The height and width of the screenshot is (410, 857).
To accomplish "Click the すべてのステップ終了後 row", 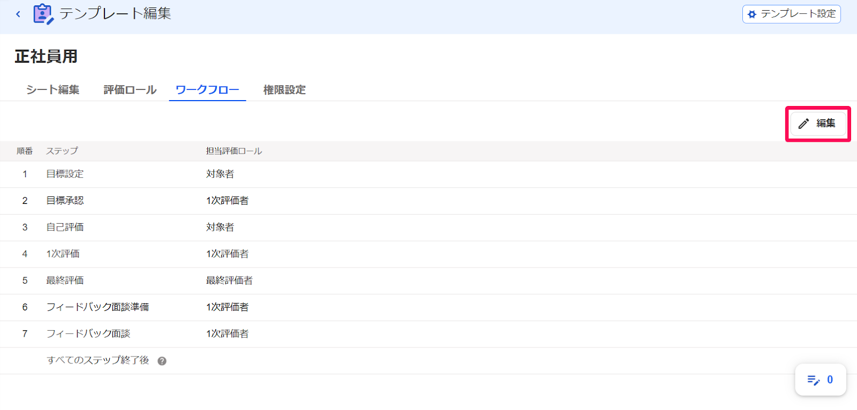I will pos(428,361).
